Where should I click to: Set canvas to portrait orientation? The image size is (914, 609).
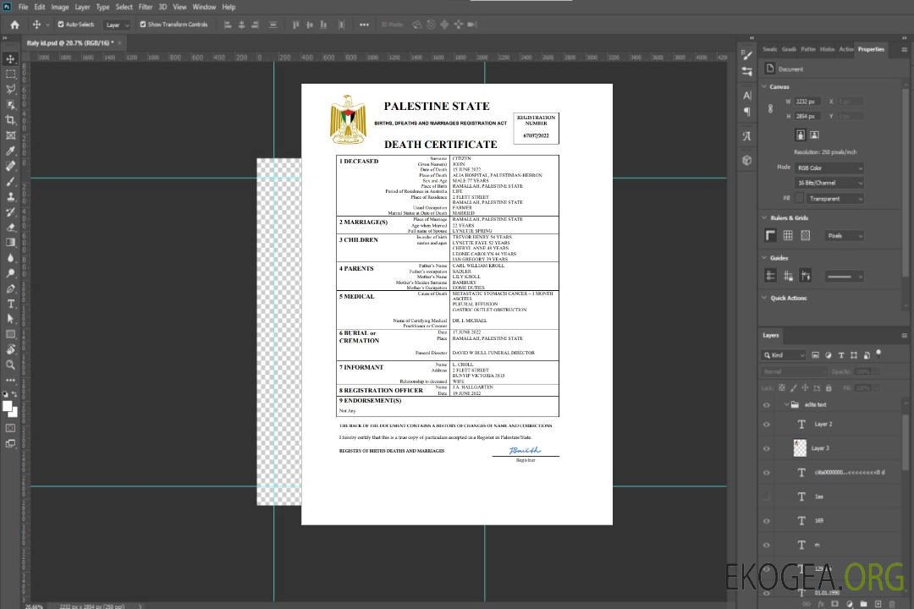801,135
